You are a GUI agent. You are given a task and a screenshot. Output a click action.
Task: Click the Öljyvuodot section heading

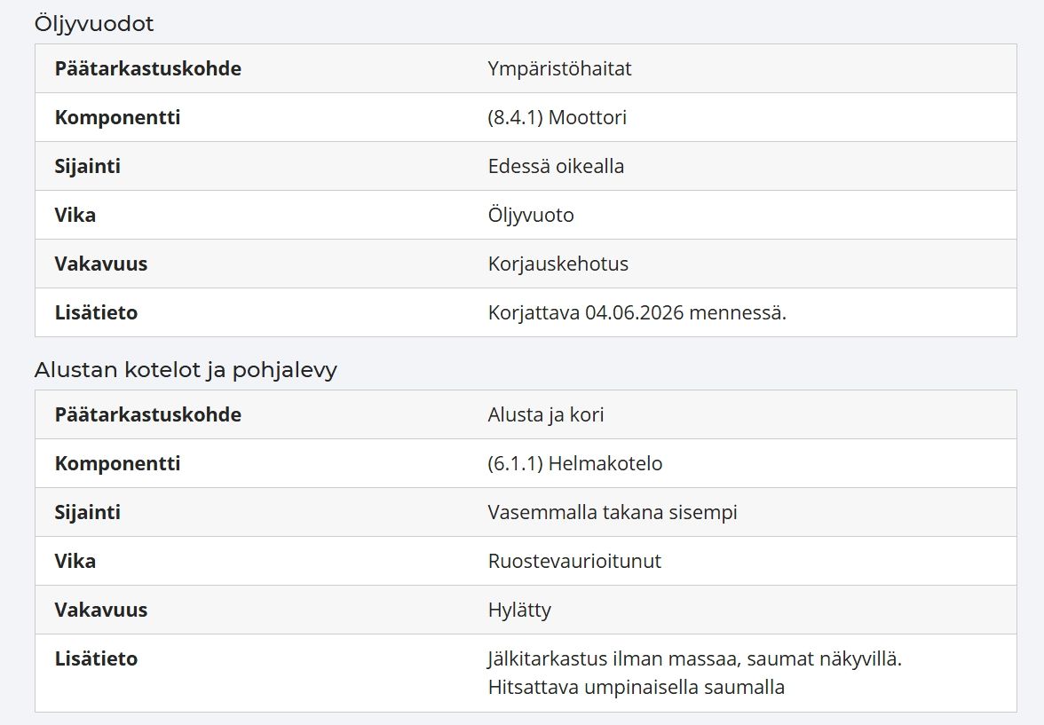(94, 24)
